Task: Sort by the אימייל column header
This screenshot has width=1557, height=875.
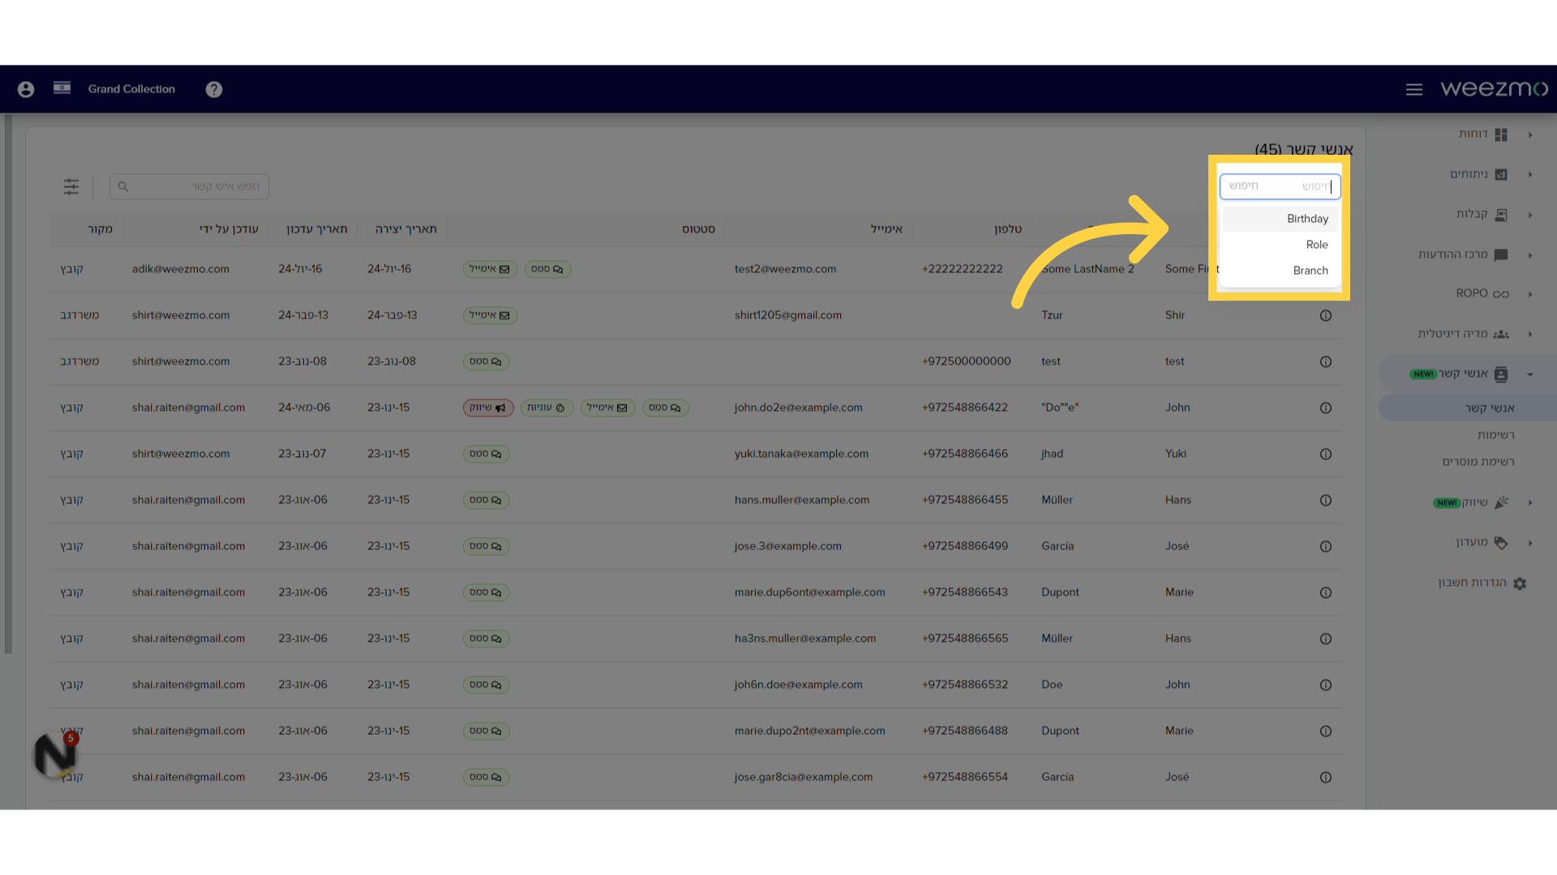Action: tap(886, 229)
